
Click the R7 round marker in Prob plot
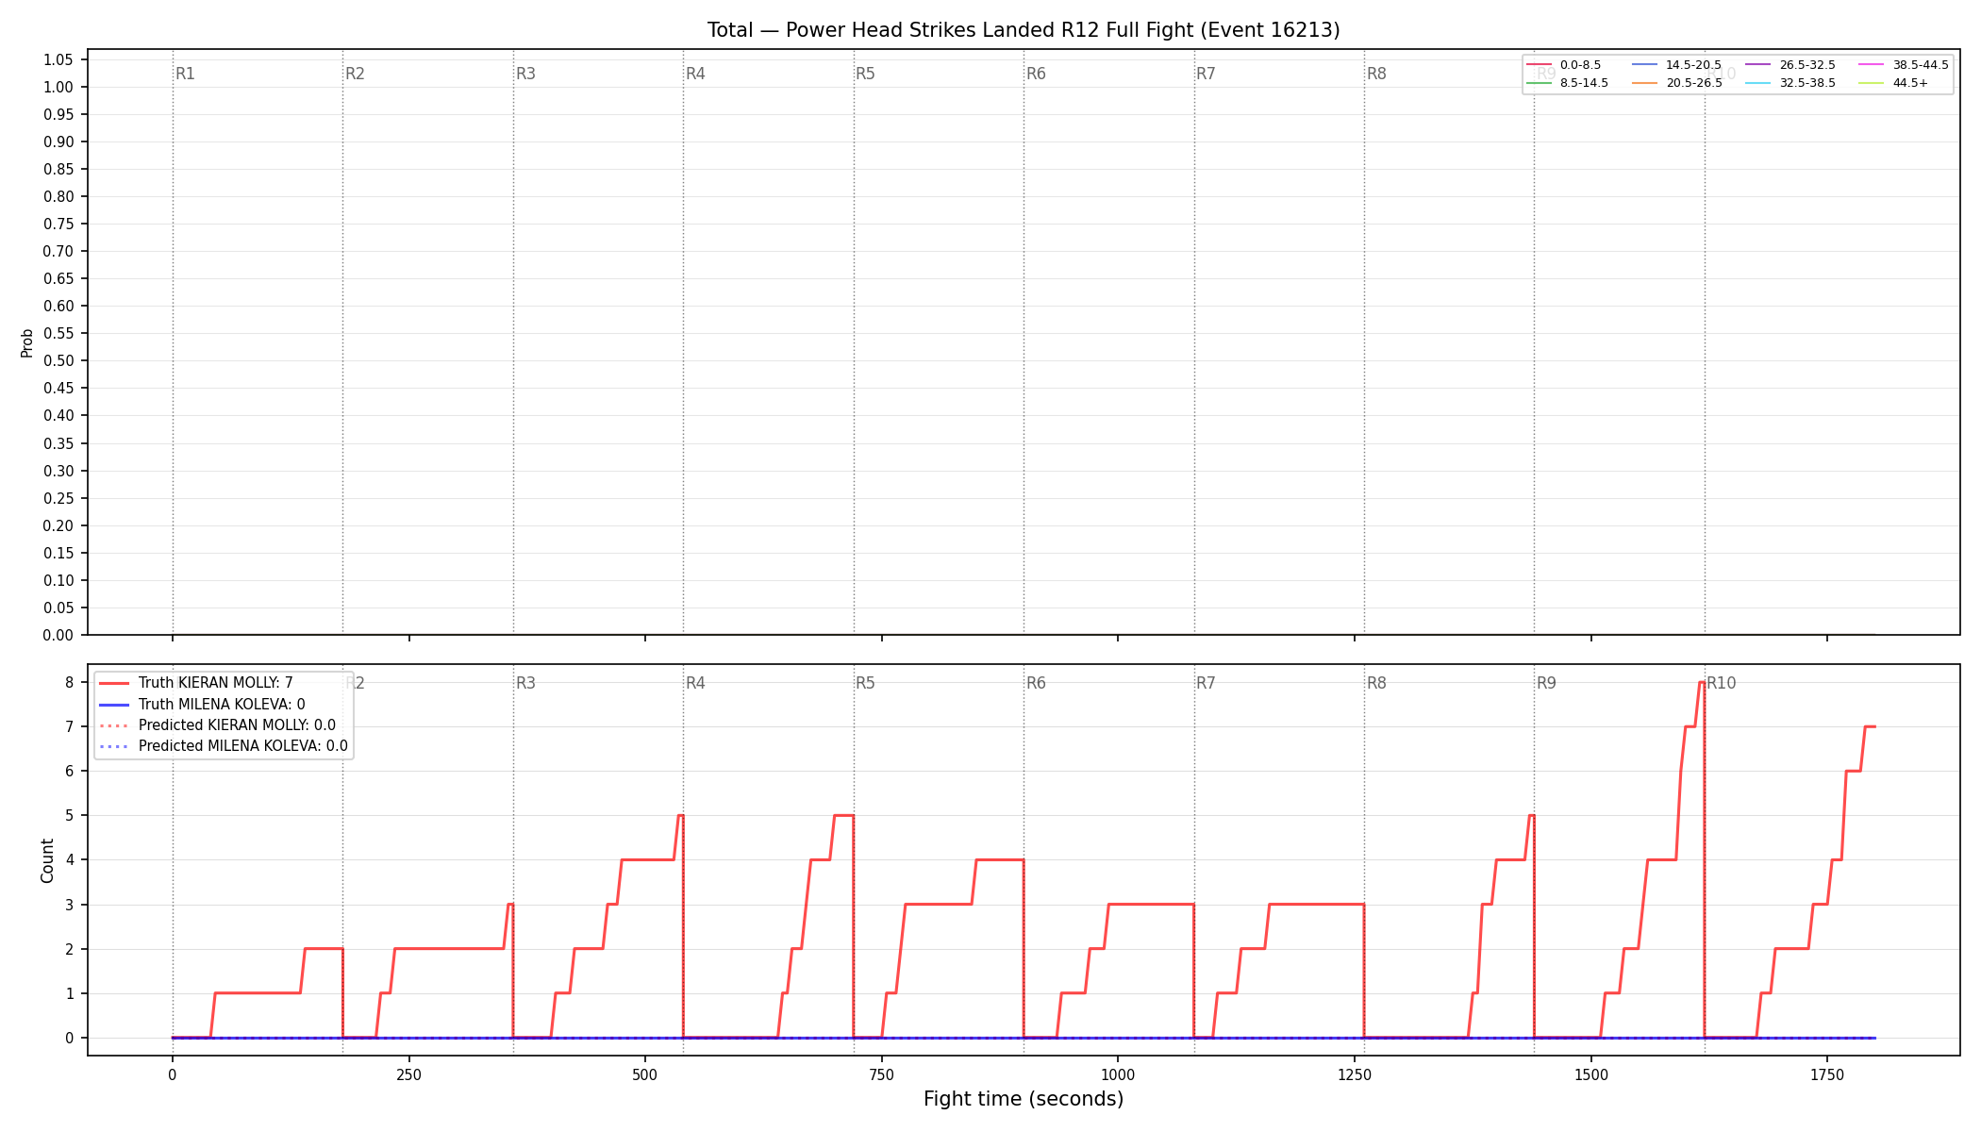click(1206, 74)
